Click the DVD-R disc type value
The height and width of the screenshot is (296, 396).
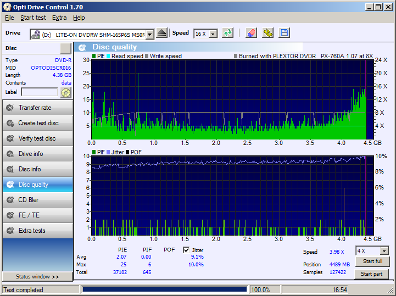pos(63,60)
